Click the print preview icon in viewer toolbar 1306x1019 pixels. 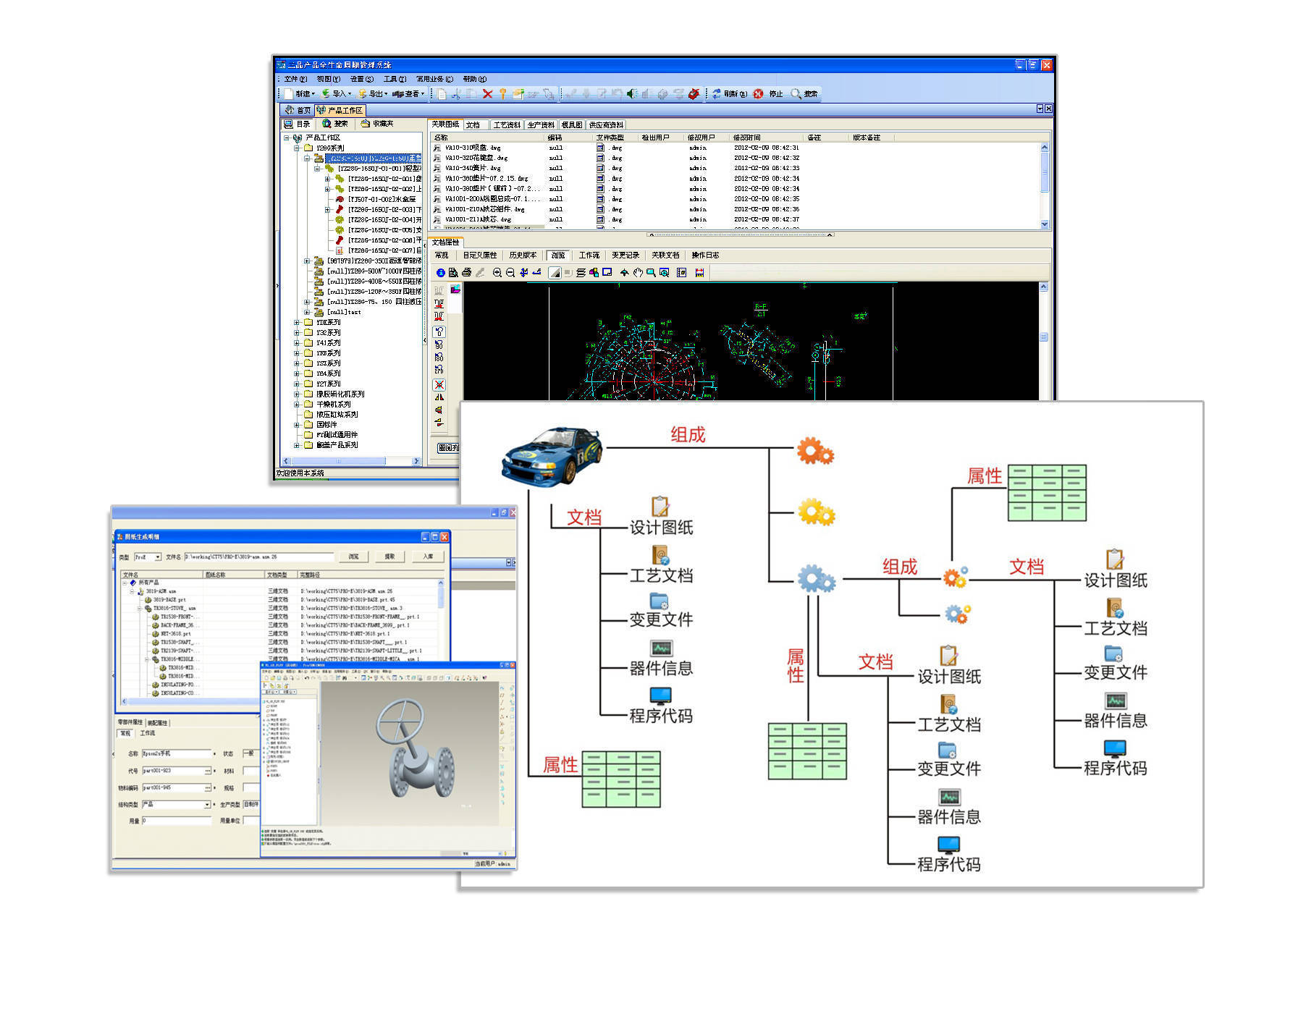pos(453,273)
